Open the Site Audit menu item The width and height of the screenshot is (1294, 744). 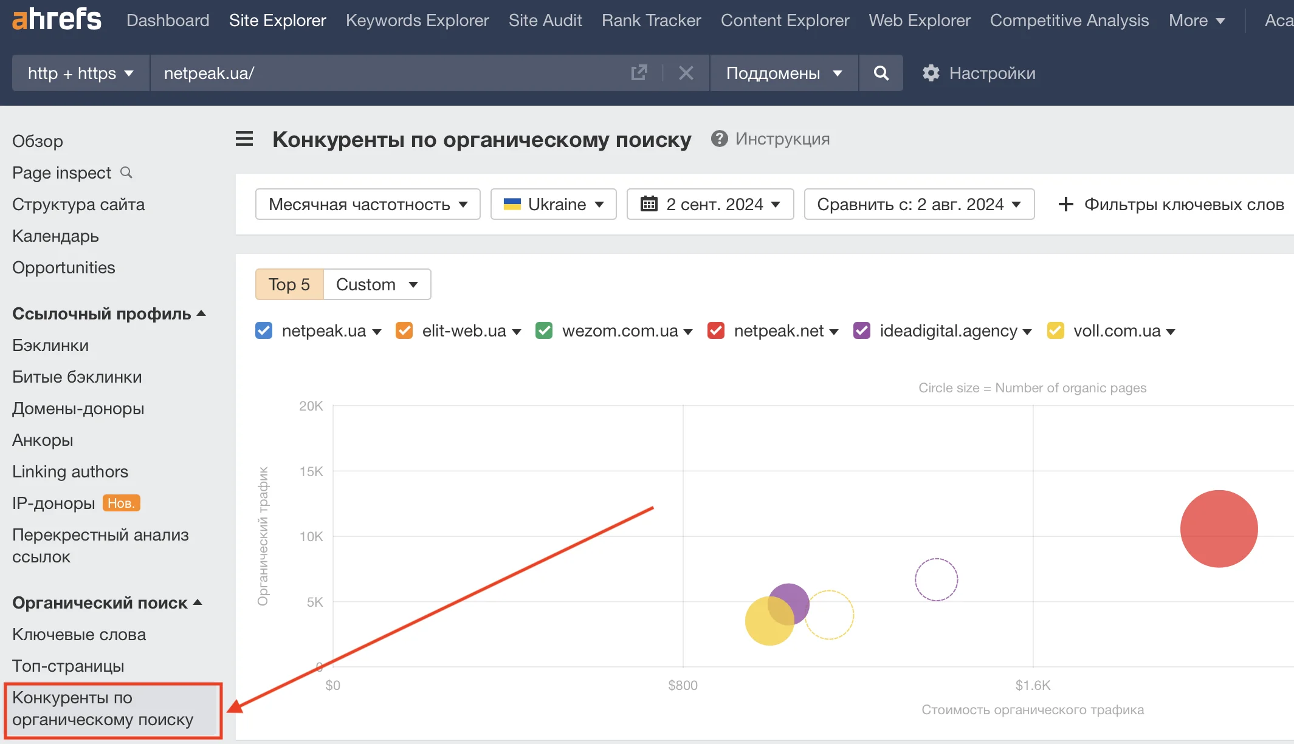pyautogui.click(x=545, y=20)
